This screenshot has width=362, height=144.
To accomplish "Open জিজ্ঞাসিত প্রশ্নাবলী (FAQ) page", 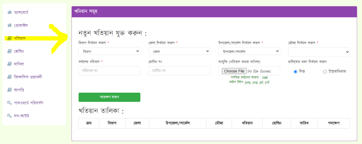I will (28, 77).
